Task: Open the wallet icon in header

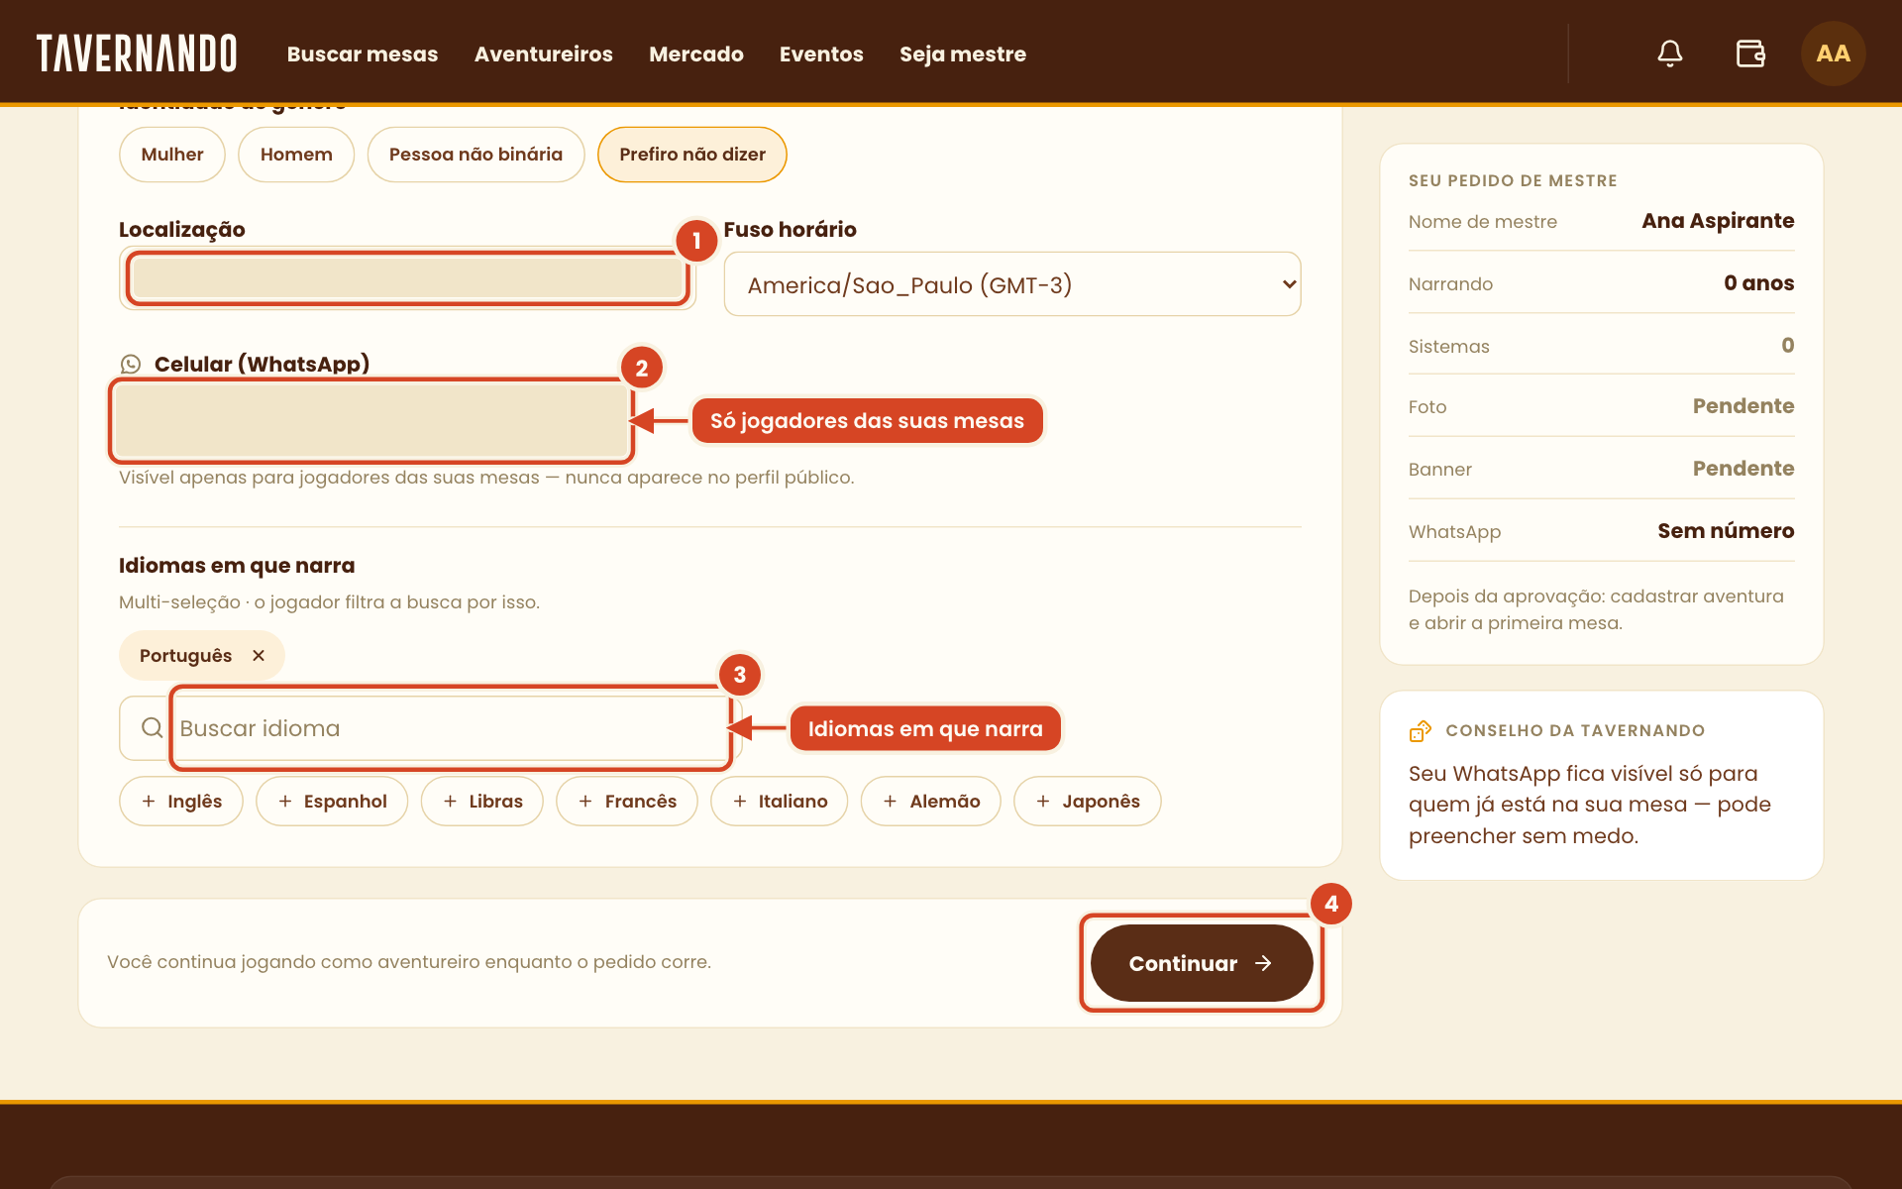Action: pos(1750,54)
